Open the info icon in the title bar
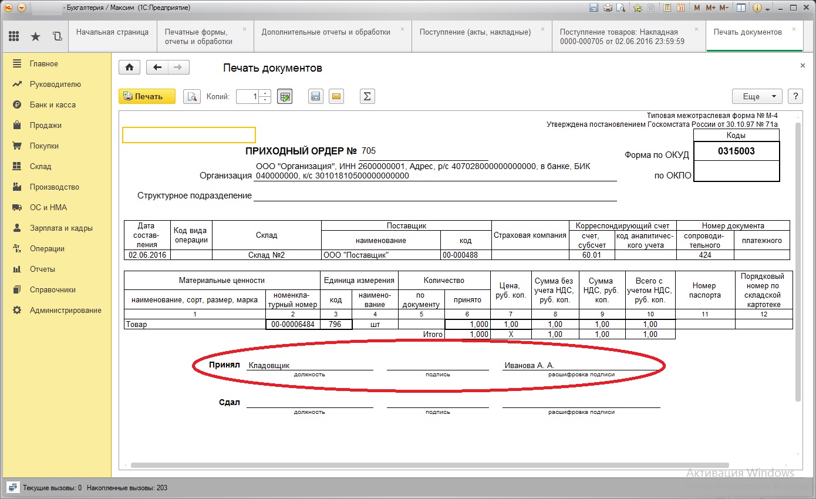 pyautogui.click(x=757, y=8)
